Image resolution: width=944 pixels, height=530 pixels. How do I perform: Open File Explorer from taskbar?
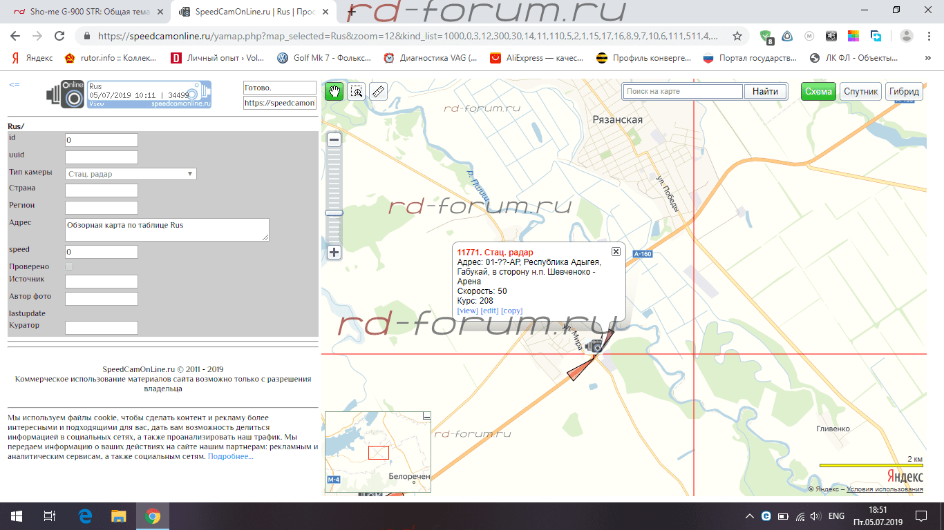119,516
